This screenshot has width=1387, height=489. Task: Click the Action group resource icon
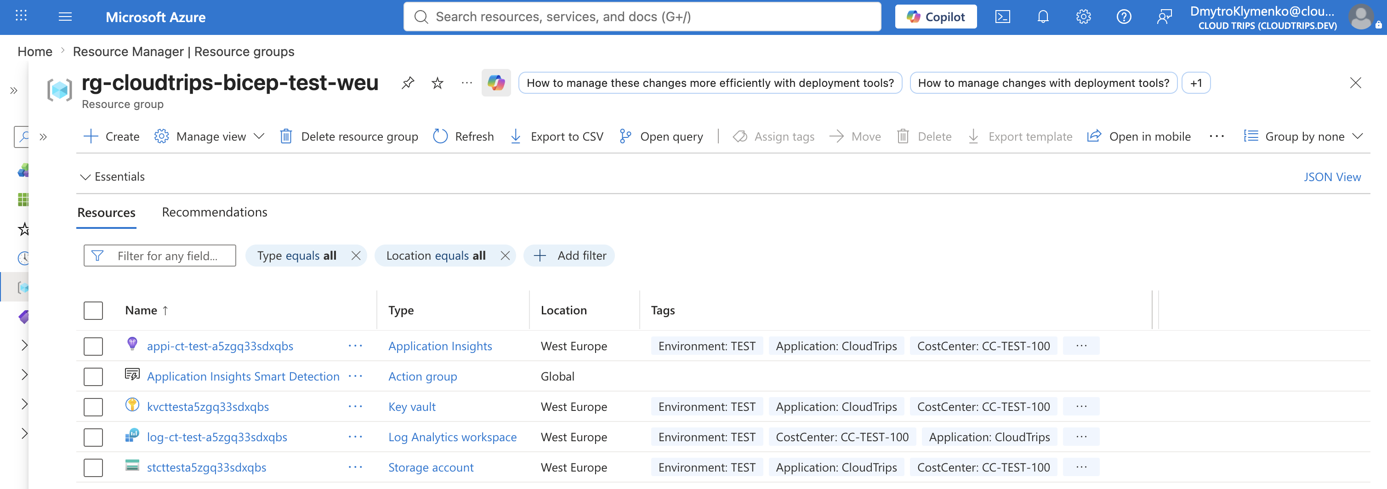pyautogui.click(x=132, y=374)
